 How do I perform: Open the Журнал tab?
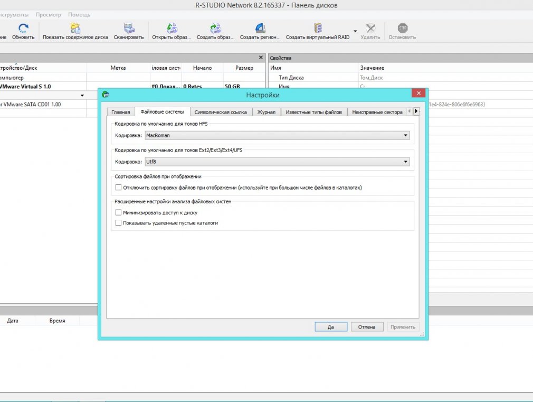click(x=266, y=112)
